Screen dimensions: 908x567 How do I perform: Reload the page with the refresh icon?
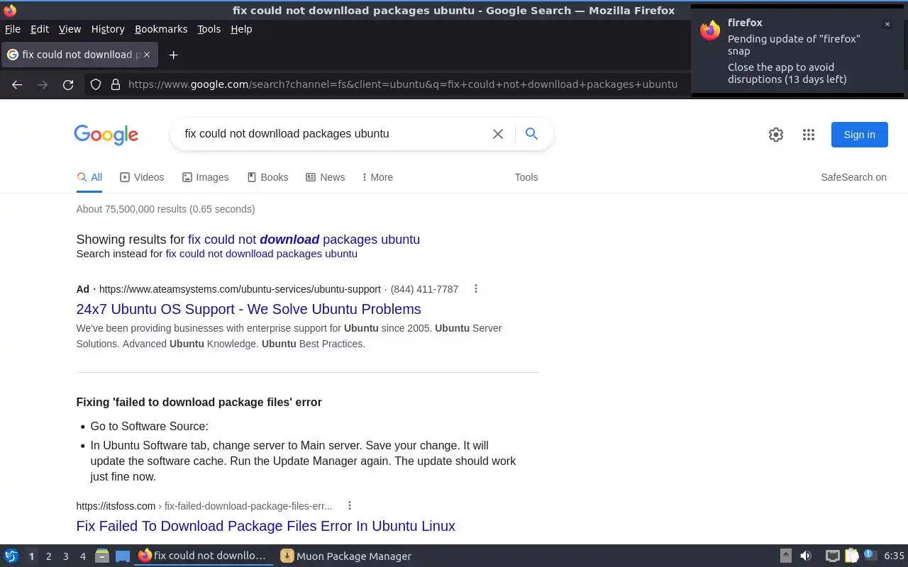click(x=68, y=84)
